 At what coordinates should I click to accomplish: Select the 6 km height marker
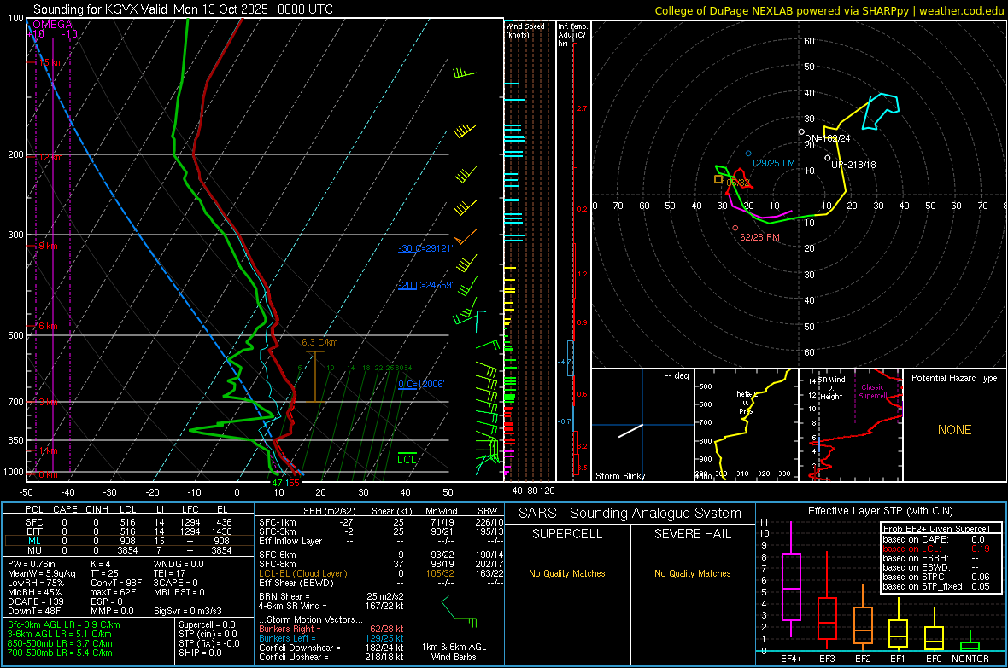[48, 326]
